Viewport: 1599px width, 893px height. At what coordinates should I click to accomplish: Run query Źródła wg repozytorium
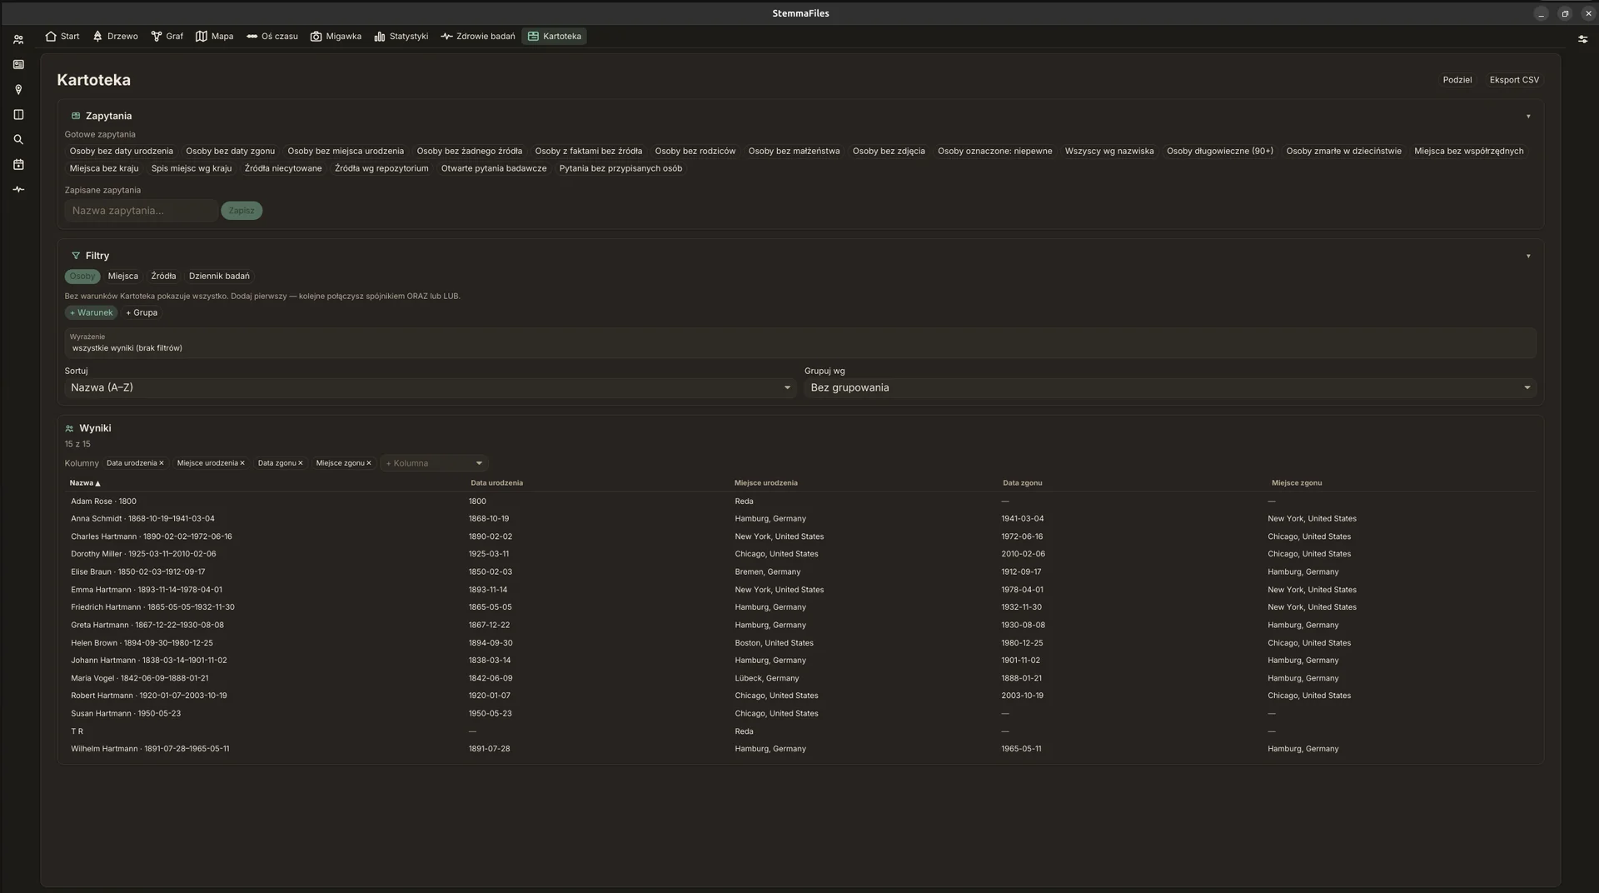coord(381,168)
